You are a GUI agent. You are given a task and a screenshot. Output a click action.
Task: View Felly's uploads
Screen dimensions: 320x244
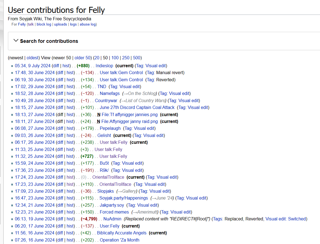pyautogui.click(x=60, y=24)
